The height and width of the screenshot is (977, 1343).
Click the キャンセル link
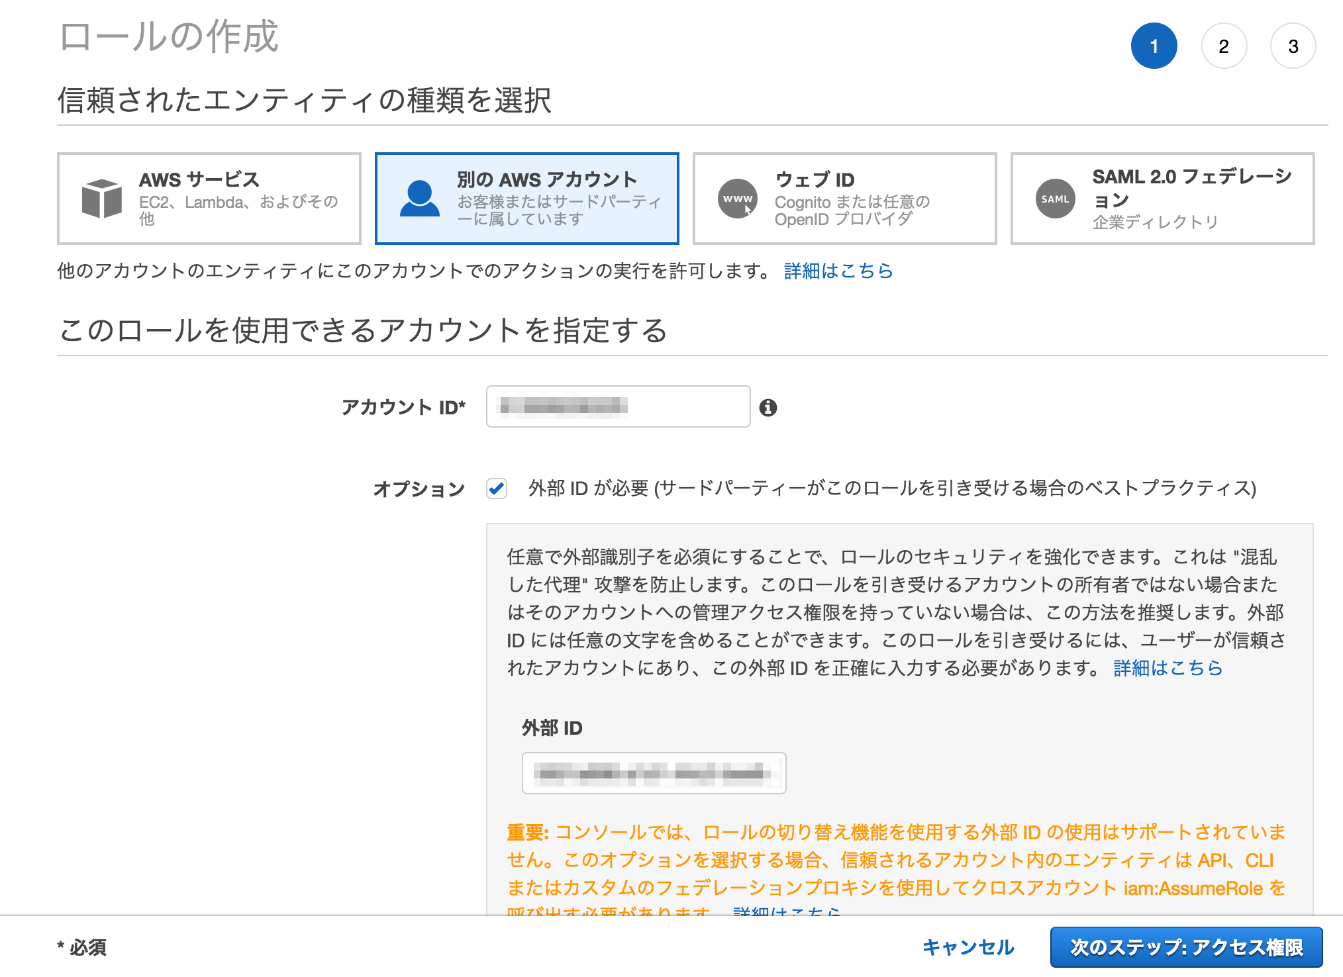point(969,947)
